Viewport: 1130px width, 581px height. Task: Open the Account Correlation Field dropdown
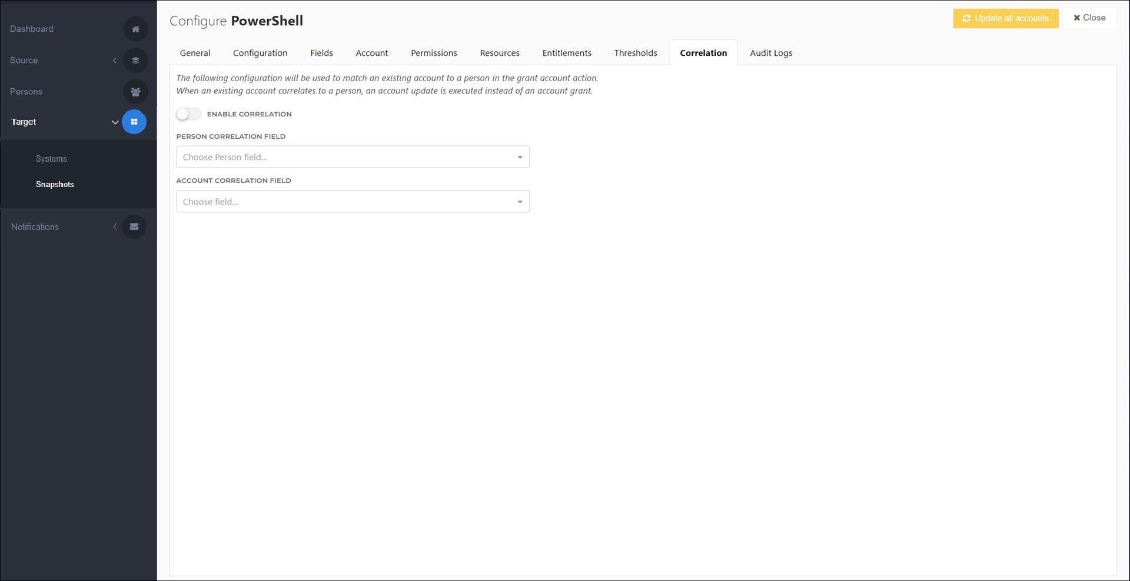point(353,202)
